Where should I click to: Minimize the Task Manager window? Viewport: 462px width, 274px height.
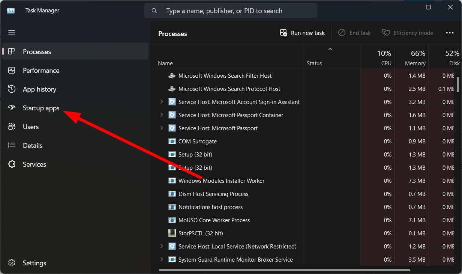click(407, 8)
